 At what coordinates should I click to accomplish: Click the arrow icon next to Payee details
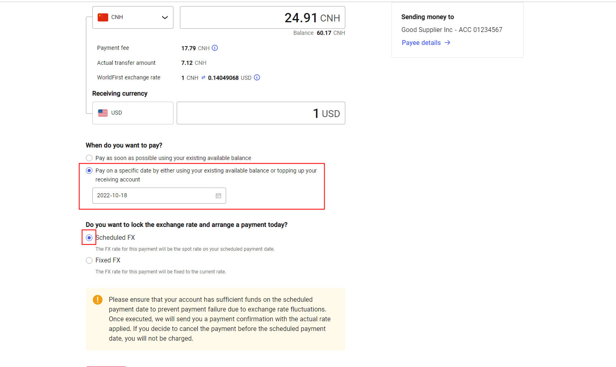(x=447, y=43)
